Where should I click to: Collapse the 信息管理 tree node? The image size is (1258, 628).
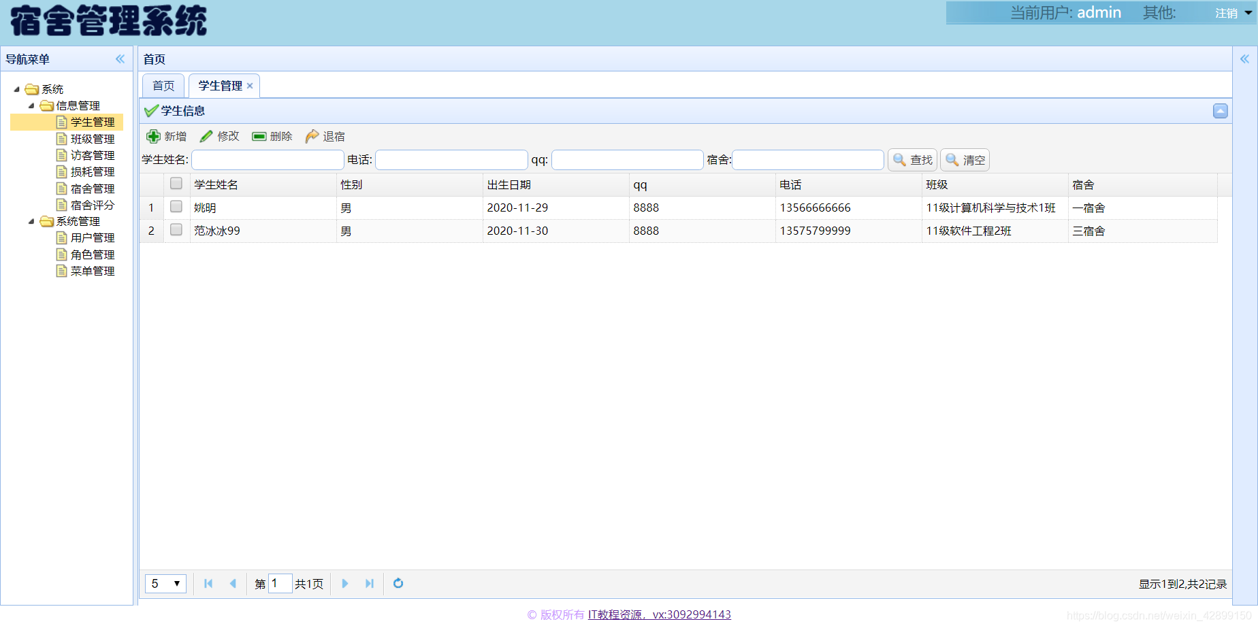coord(31,105)
